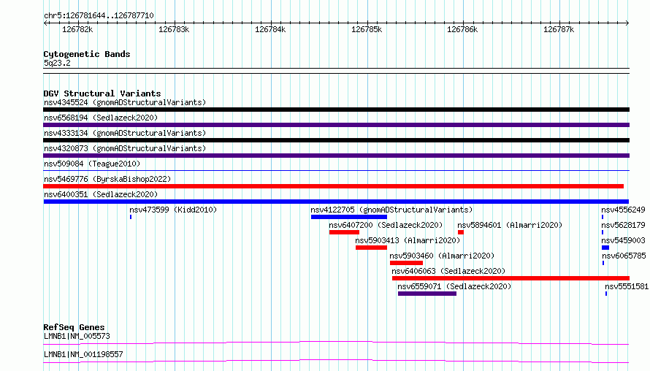Click the 126785k ruler position label
The width and height of the screenshot is (650, 371).
367,29
